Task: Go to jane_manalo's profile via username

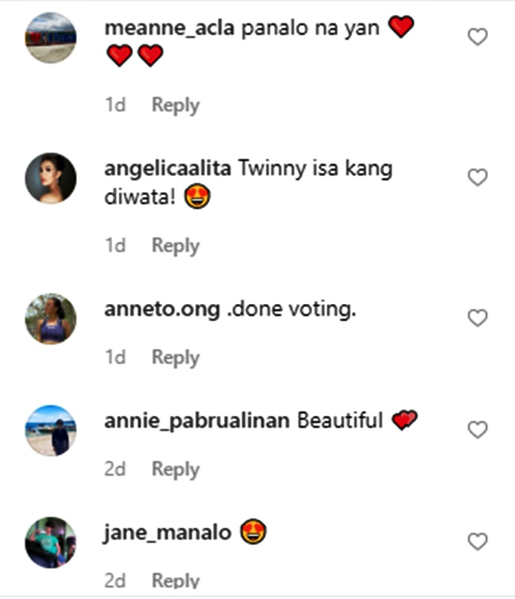Action: click(x=168, y=532)
